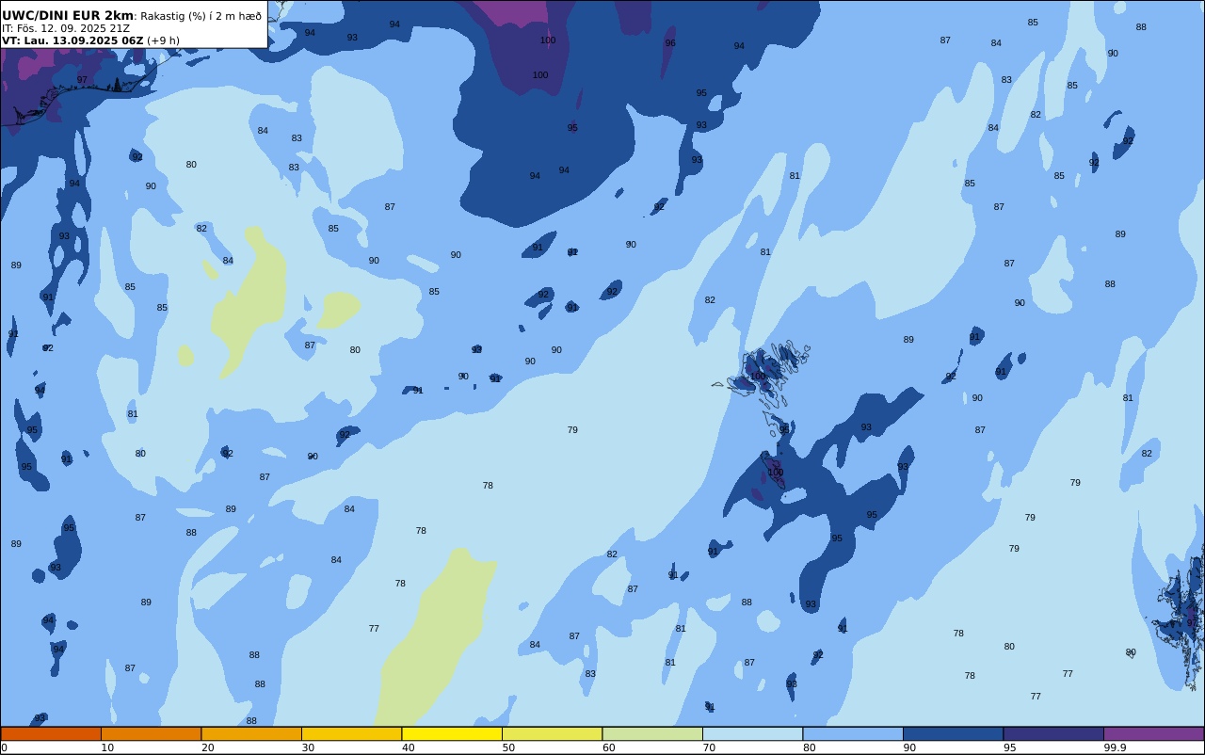
Task: Click the '20' legend tick label
Action: point(208,747)
